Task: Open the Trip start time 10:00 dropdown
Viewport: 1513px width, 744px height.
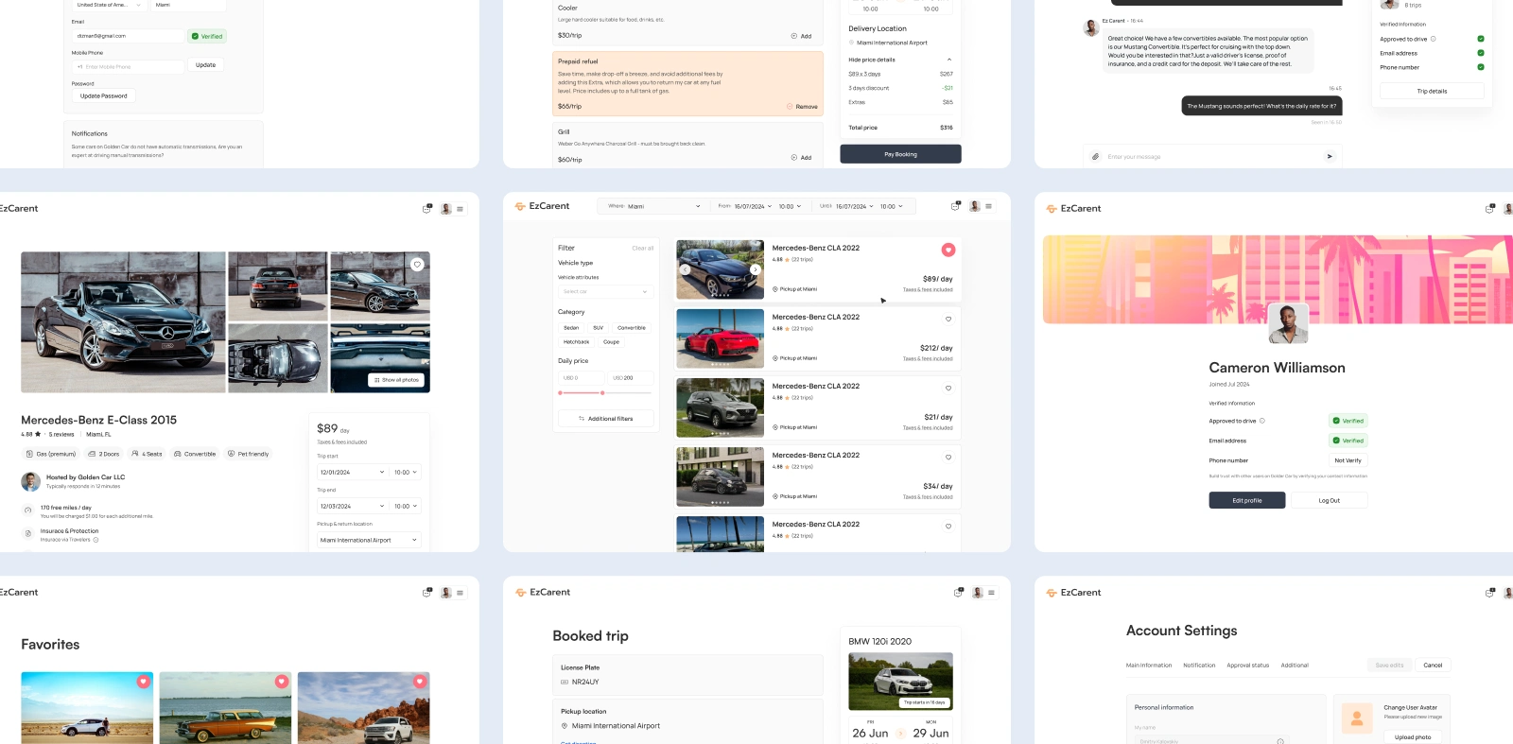Action: [406, 472]
